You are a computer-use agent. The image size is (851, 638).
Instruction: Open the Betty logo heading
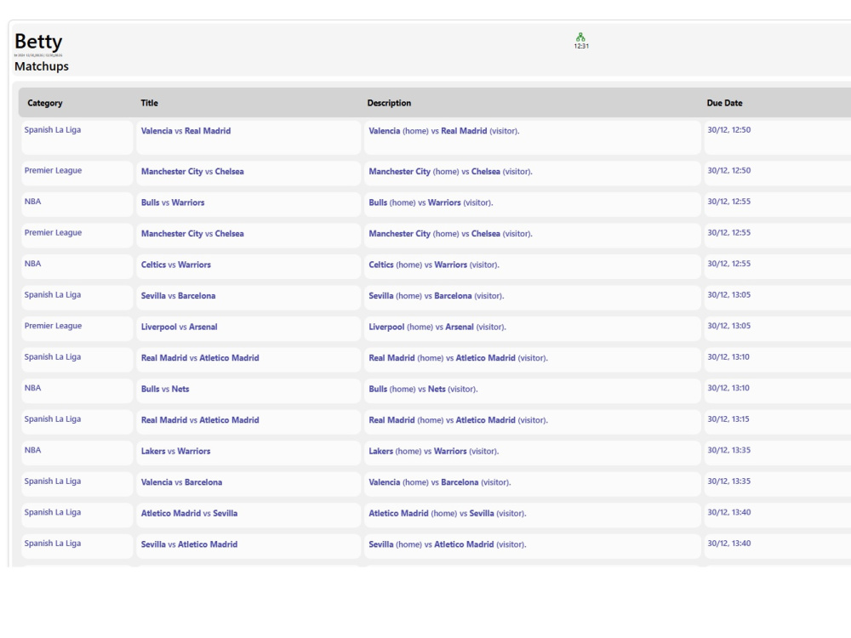pos(38,41)
